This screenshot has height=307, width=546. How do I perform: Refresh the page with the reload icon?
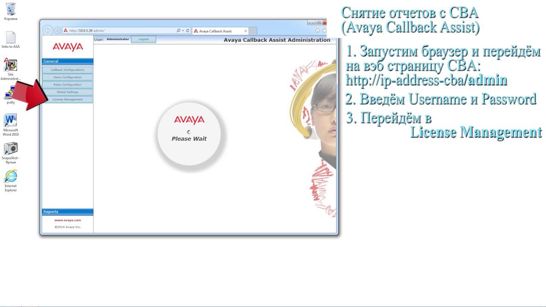[188, 31]
